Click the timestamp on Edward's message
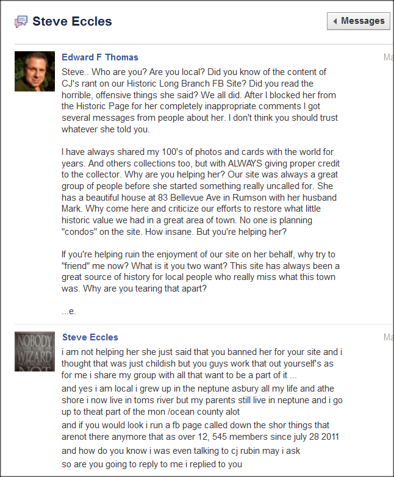The height and width of the screenshot is (477, 394). point(388,57)
